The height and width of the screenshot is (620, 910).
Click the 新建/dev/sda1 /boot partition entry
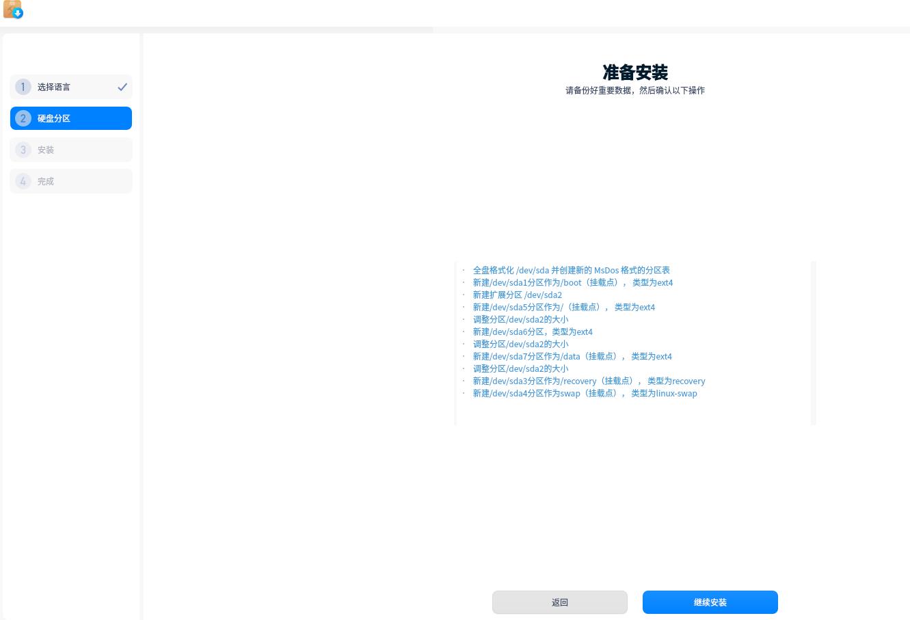tap(572, 282)
